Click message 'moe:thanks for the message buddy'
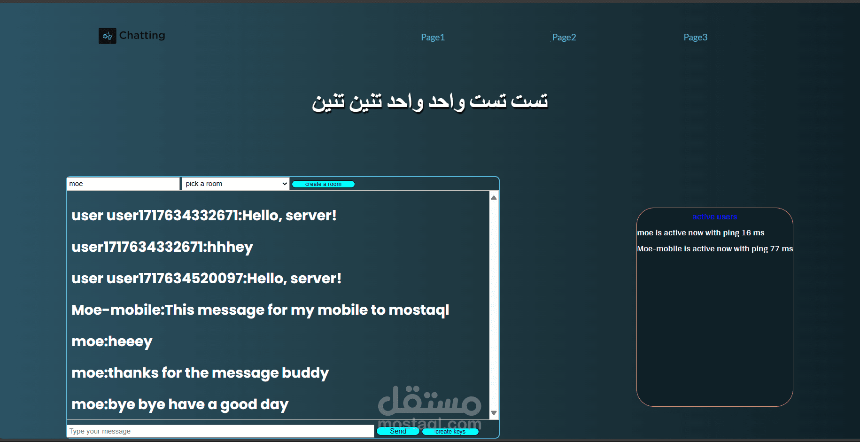The image size is (860, 442). tap(200, 373)
